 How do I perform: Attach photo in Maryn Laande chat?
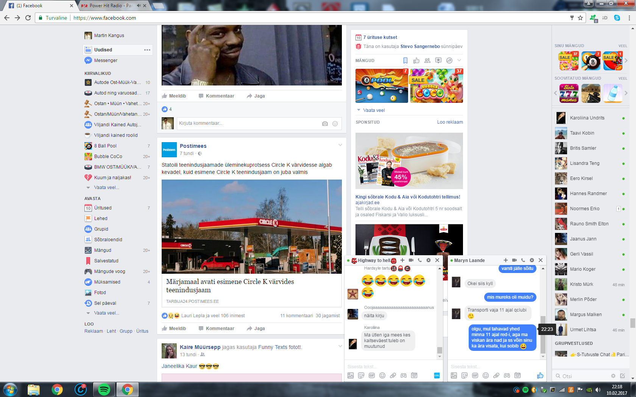click(454, 375)
